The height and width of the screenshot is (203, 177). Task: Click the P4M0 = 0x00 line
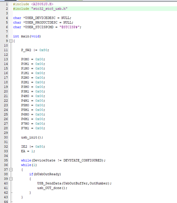(x=33, y=96)
